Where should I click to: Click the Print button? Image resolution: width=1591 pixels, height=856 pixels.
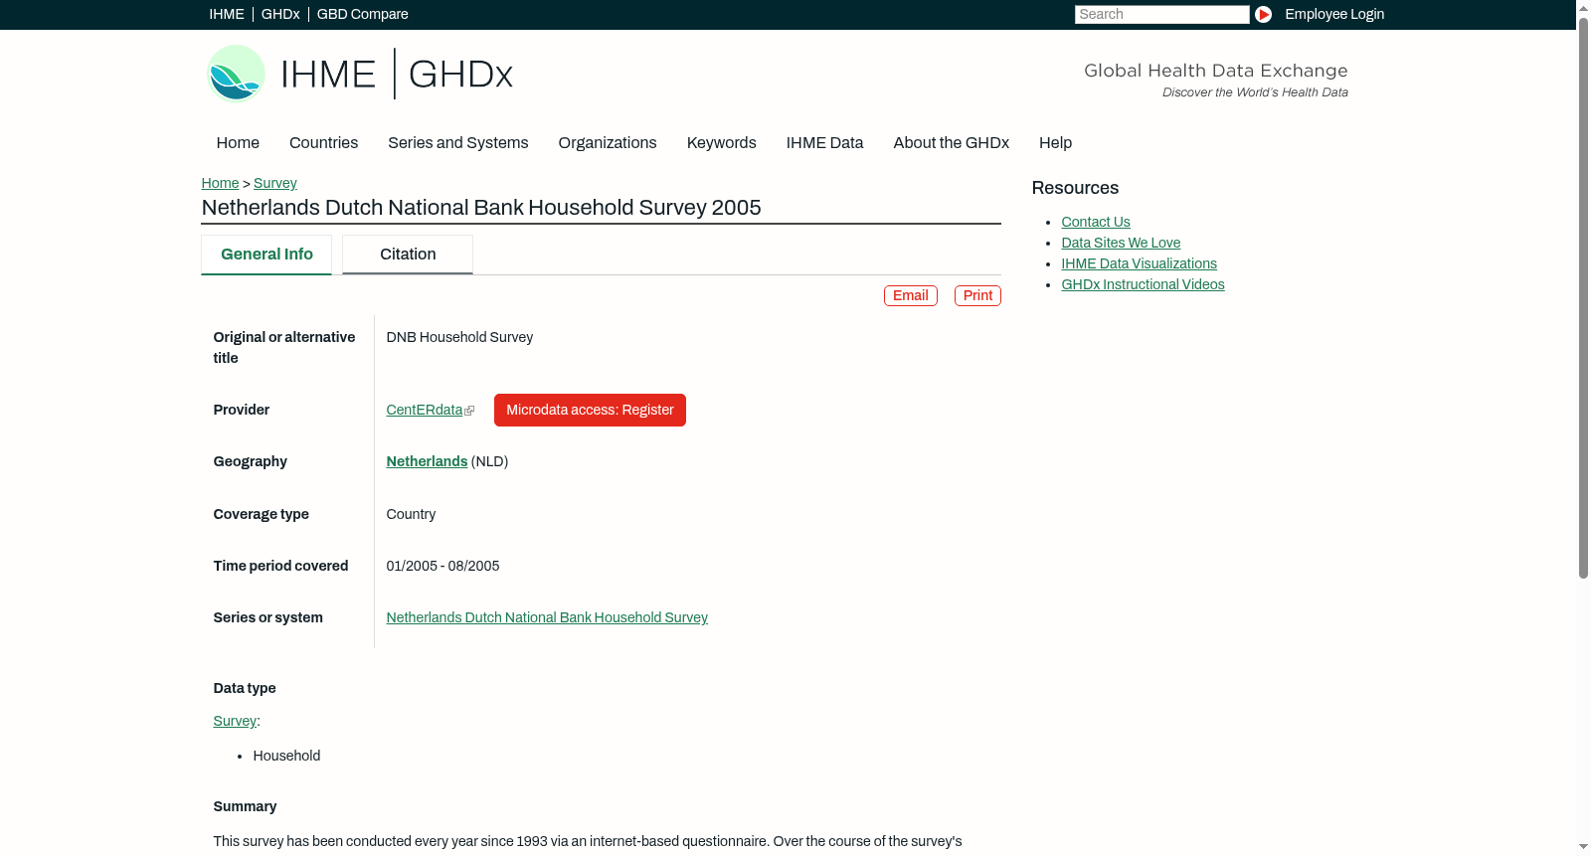(977, 295)
